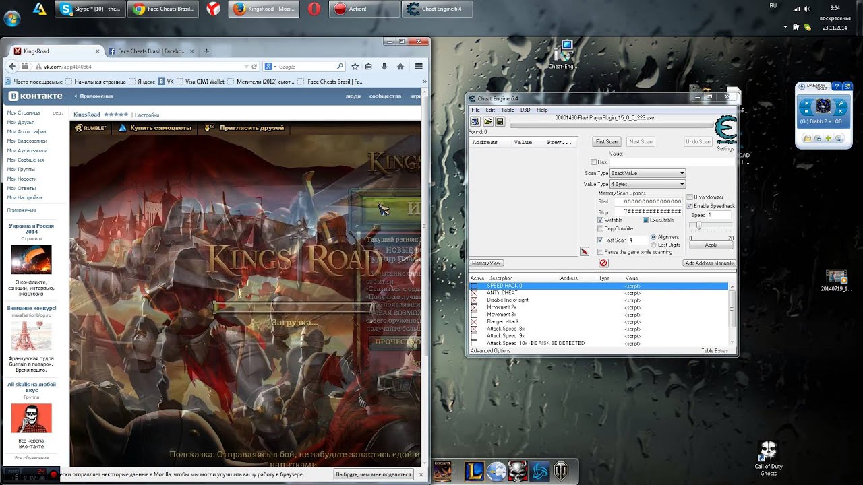Screen dimensions: 863x485
Task: Click the red arrow copy-to-address-list icon
Action: pos(584,251)
